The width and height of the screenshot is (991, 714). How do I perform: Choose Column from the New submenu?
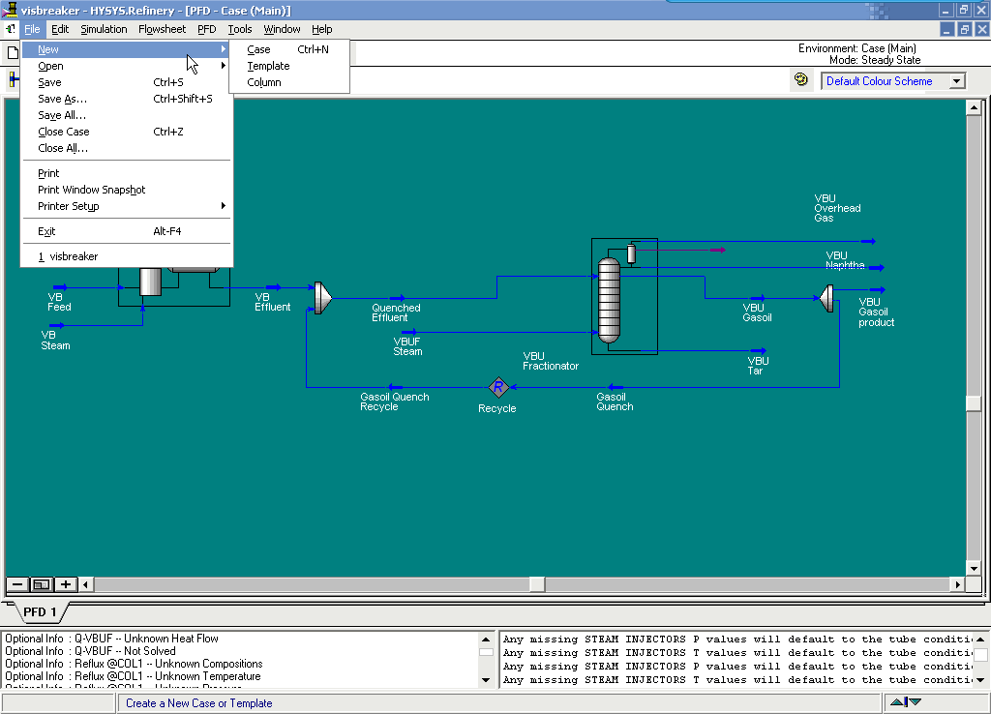click(289, 82)
